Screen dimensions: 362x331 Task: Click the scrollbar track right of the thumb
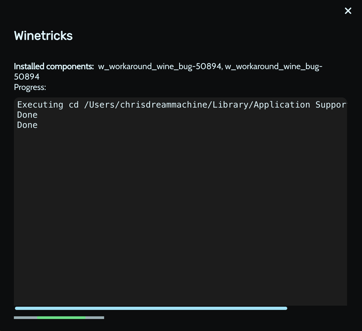tap(317, 308)
